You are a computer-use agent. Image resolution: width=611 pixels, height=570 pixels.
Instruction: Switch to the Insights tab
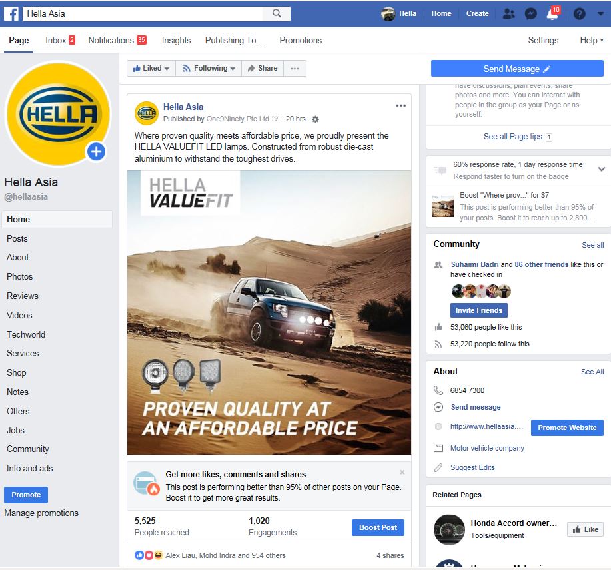tap(176, 40)
